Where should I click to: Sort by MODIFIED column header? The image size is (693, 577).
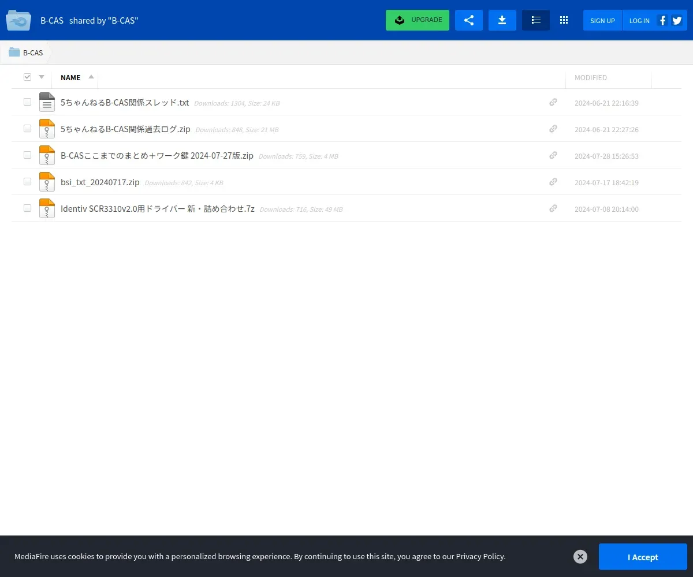pos(590,77)
